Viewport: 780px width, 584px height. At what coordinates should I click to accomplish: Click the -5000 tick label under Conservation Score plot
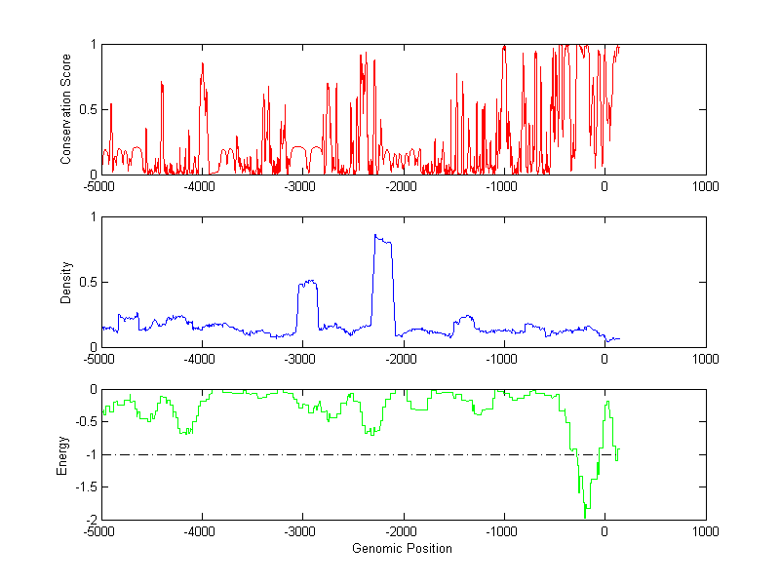pyautogui.click(x=99, y=186)
